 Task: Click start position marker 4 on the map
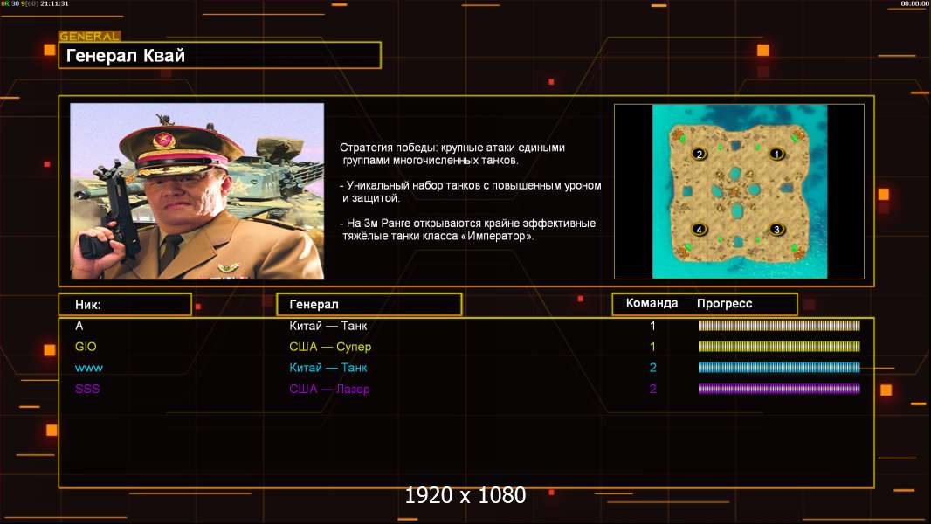[x=699, y=230]
